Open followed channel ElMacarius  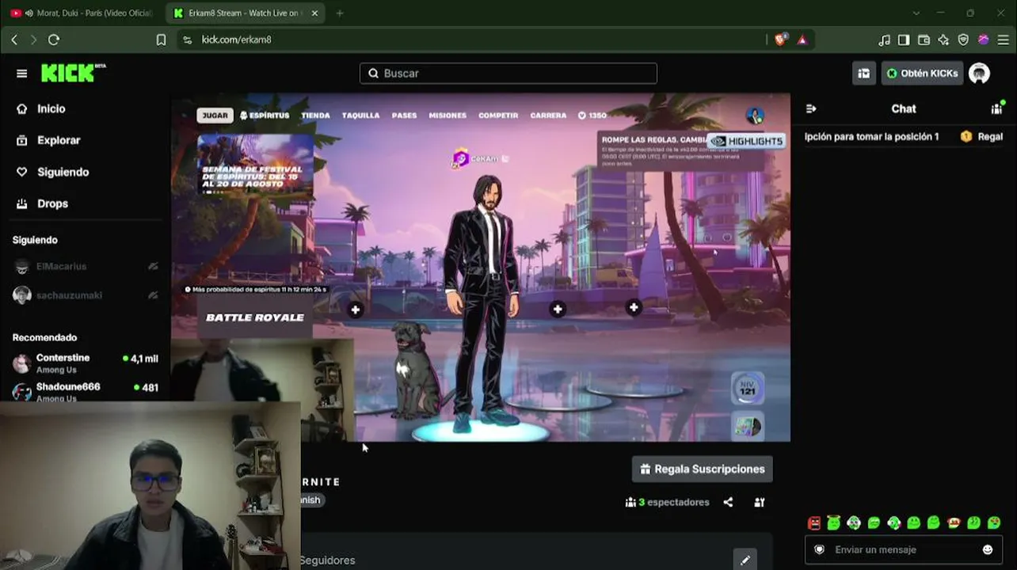click(86, 267)
